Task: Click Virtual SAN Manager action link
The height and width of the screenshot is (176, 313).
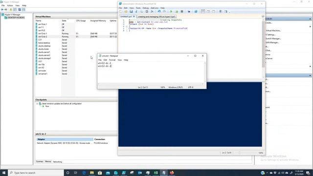Action: point(272,43)
